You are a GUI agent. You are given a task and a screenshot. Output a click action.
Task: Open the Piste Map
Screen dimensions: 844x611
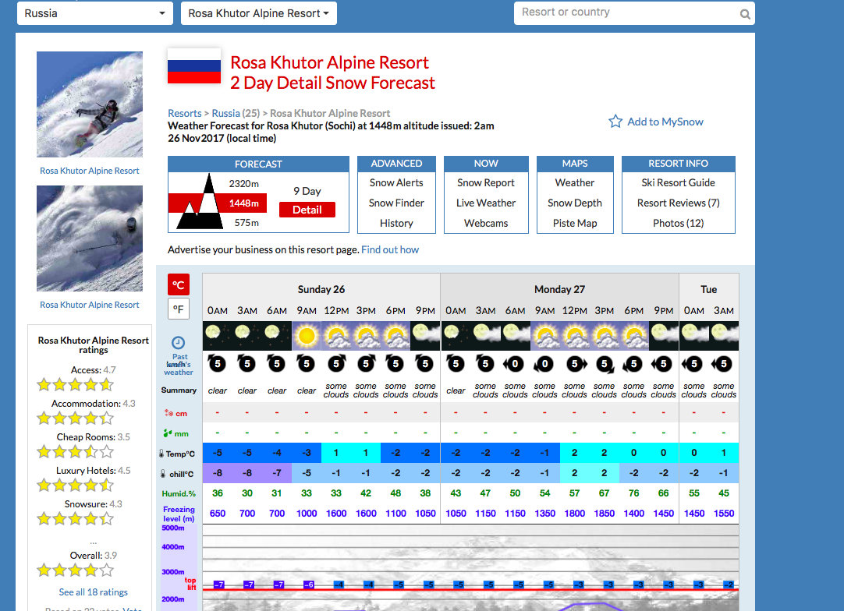pyautogui.click(x=575, y=223)
